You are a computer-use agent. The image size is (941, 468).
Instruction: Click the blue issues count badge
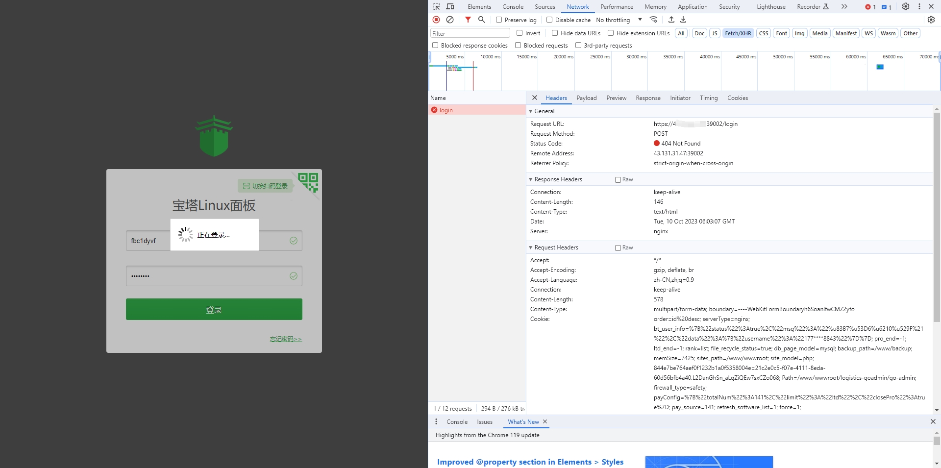886,7
